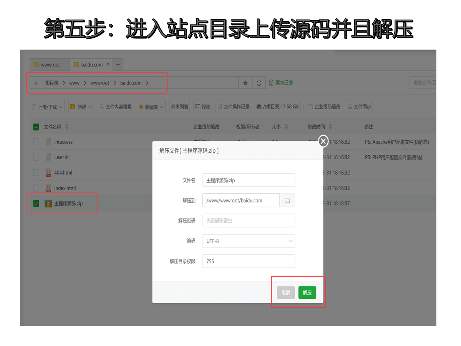Click the refresh directory icon
Screen dimensions: 461x346
pos(259,83)
